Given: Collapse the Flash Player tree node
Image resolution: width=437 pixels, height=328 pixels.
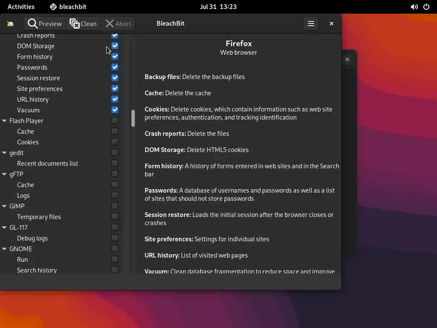Looking at the screenshot, I should pyautogui.click(x=4, y=121).
